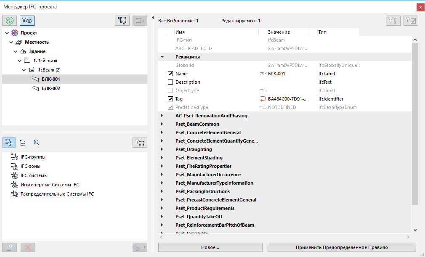Uncheck the Name attribute checkbox
The width and height of the screenshot is (425, 257).
click(x=170, y=74)
